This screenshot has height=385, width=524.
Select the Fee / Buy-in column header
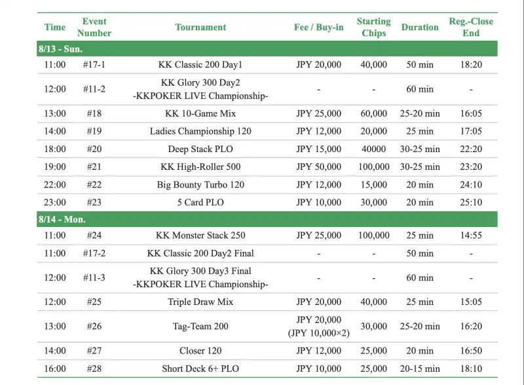click(318, 27)
